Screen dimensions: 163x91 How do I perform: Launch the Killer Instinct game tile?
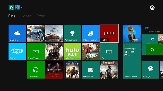(x=54, y=70)
